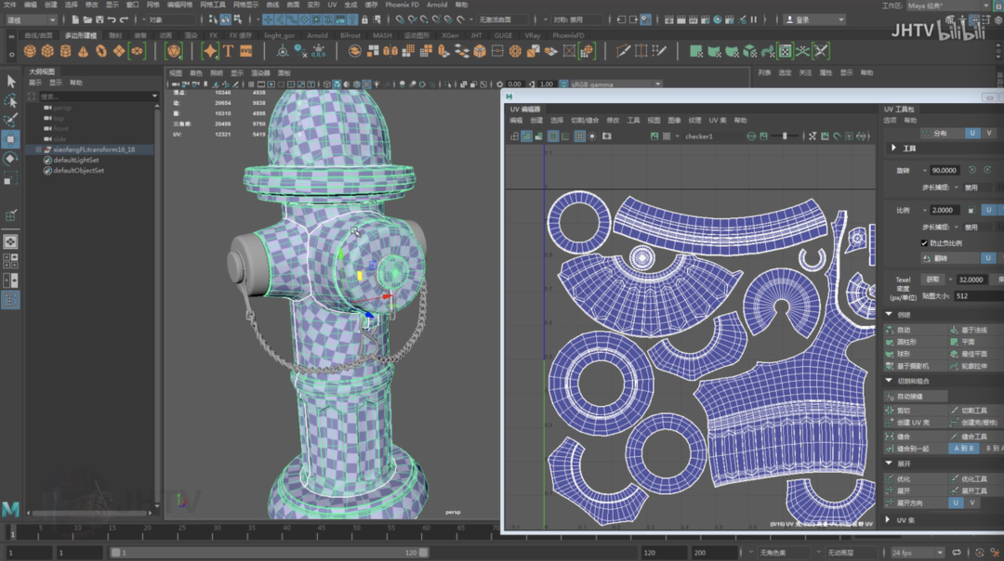Click the Cut (剪切) UV tool icon
This screenshot has height=561, width=1004.
pos(890,411)
